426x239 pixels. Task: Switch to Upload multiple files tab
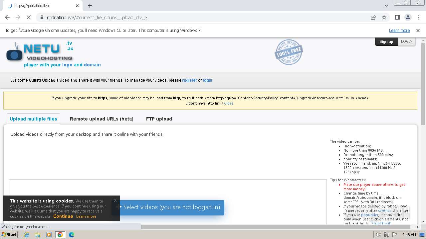coord(33,119)
